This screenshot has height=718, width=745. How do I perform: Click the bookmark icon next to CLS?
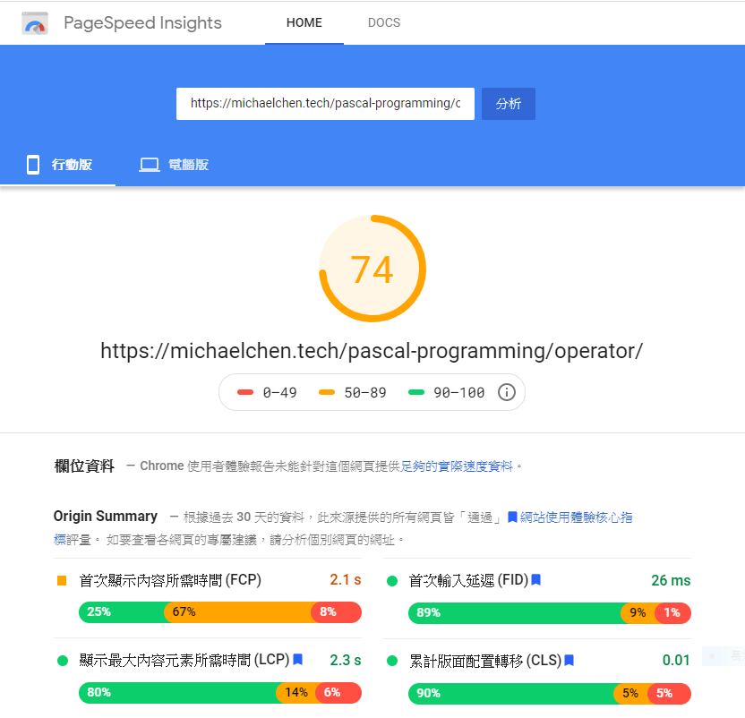569,660
